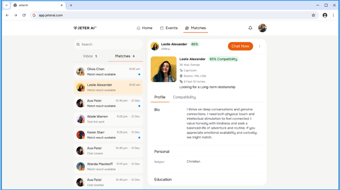Click the 85% badge in chat header

(x=195, y=44)
